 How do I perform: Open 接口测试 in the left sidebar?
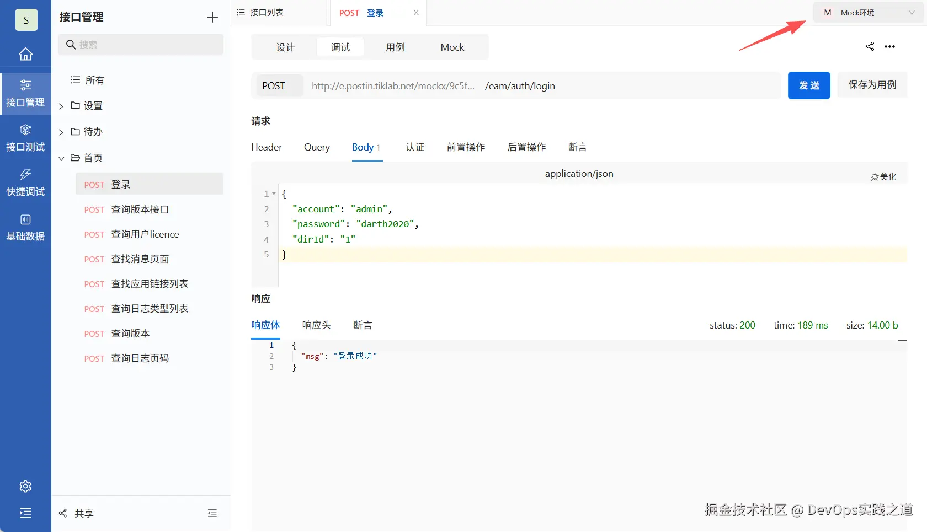25,138
